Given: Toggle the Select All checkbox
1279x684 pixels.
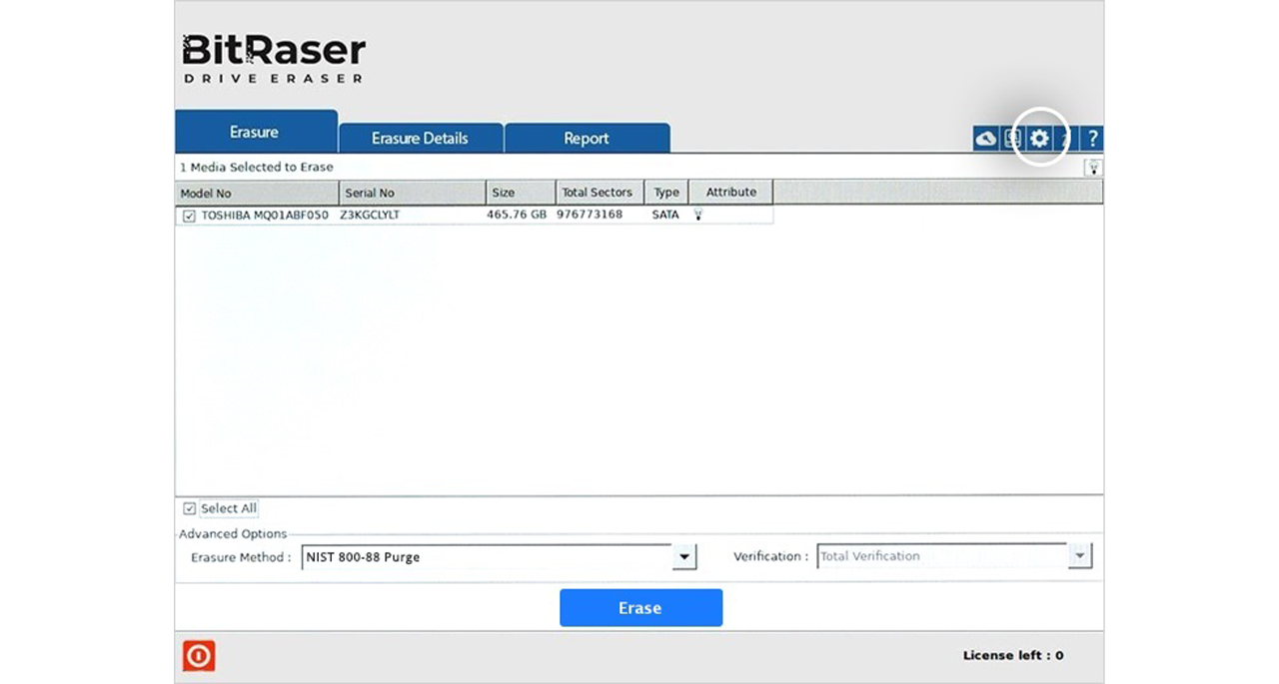Looking at the screenshot, I should [x=190, y=508].
